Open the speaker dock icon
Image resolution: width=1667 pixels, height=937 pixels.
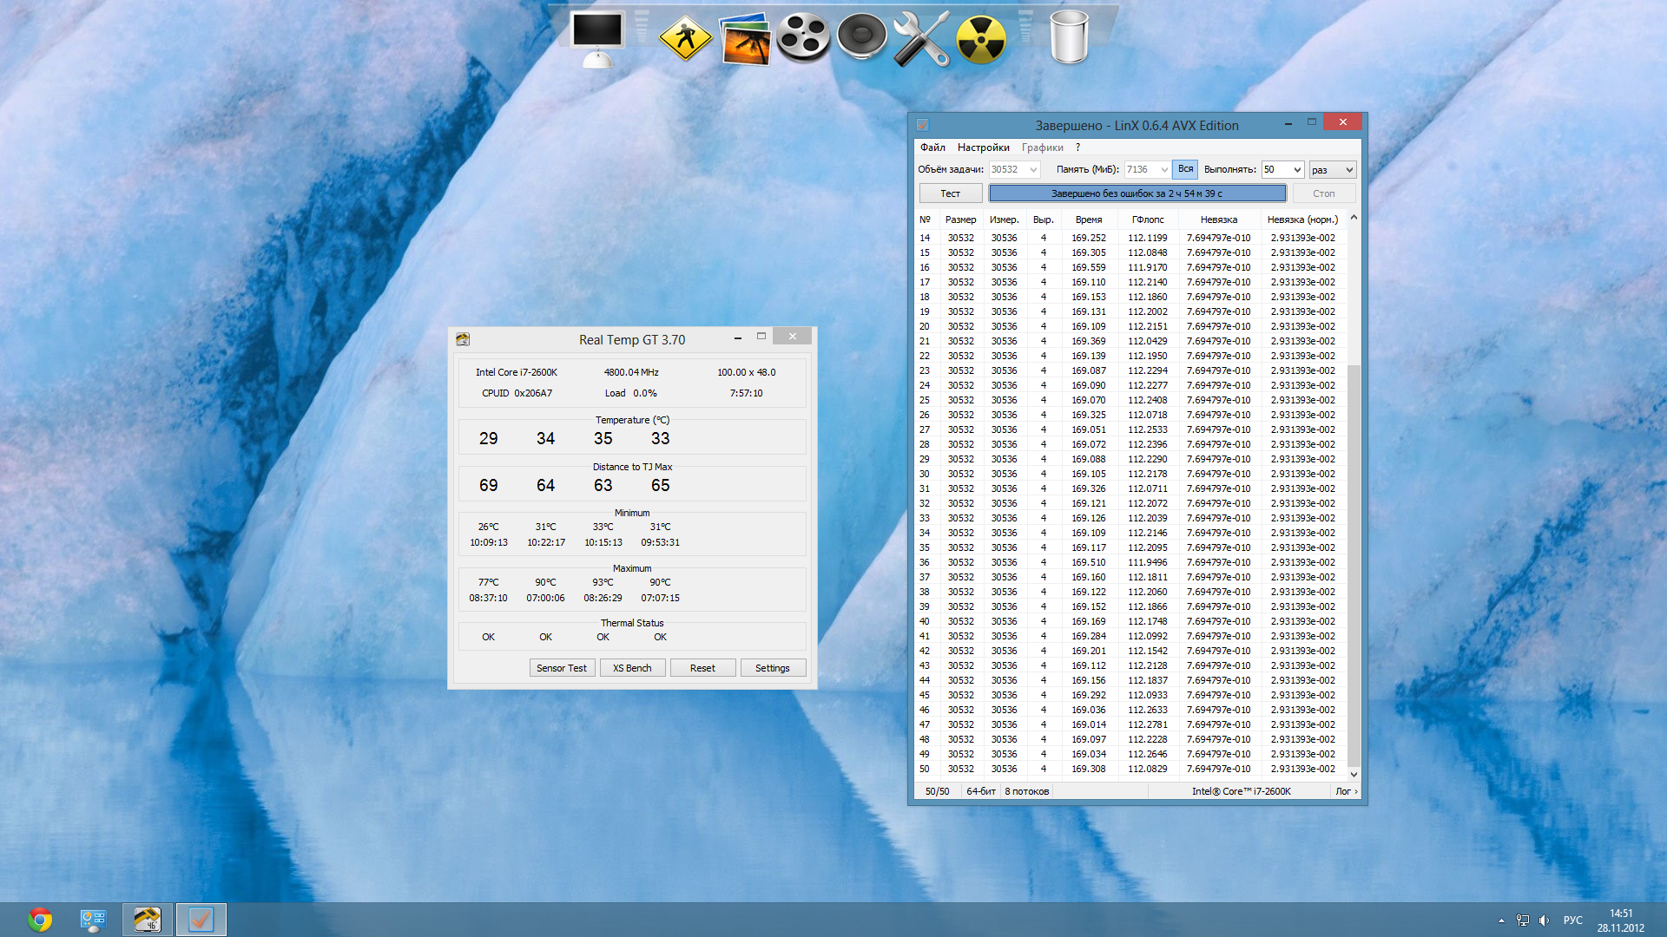point(861,36)
